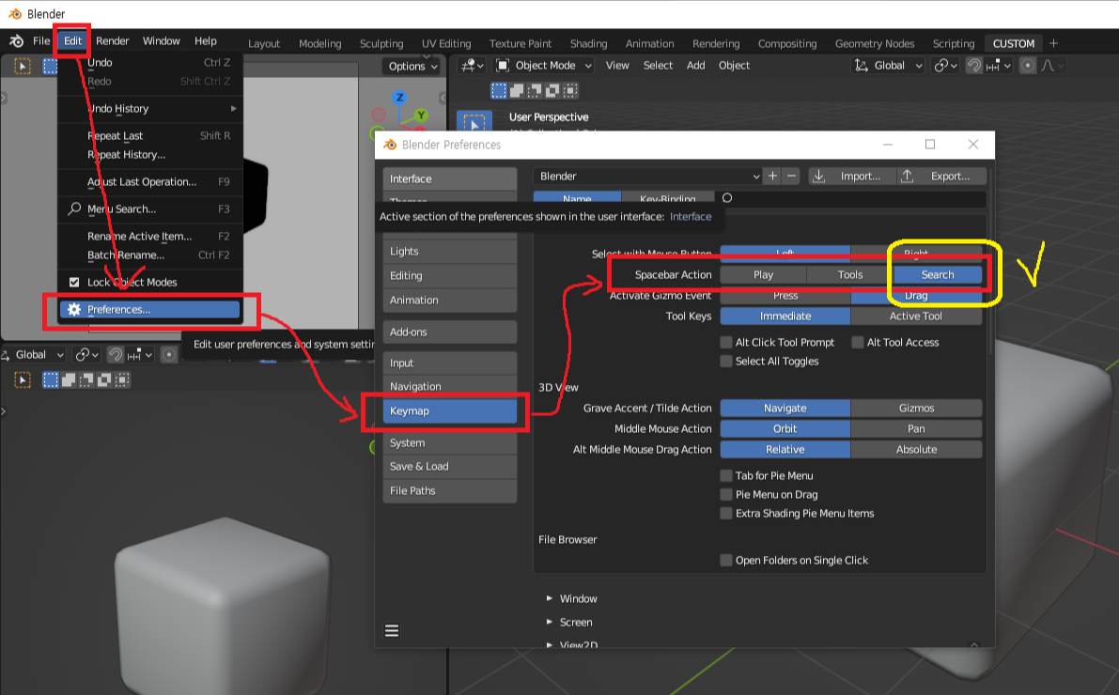
Task: Open the Object Mode dropdown
Action: (545, 66)
